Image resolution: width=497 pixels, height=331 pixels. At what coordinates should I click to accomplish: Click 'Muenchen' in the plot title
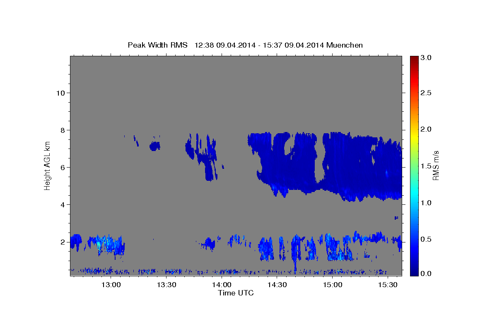[x=345, y=45]
